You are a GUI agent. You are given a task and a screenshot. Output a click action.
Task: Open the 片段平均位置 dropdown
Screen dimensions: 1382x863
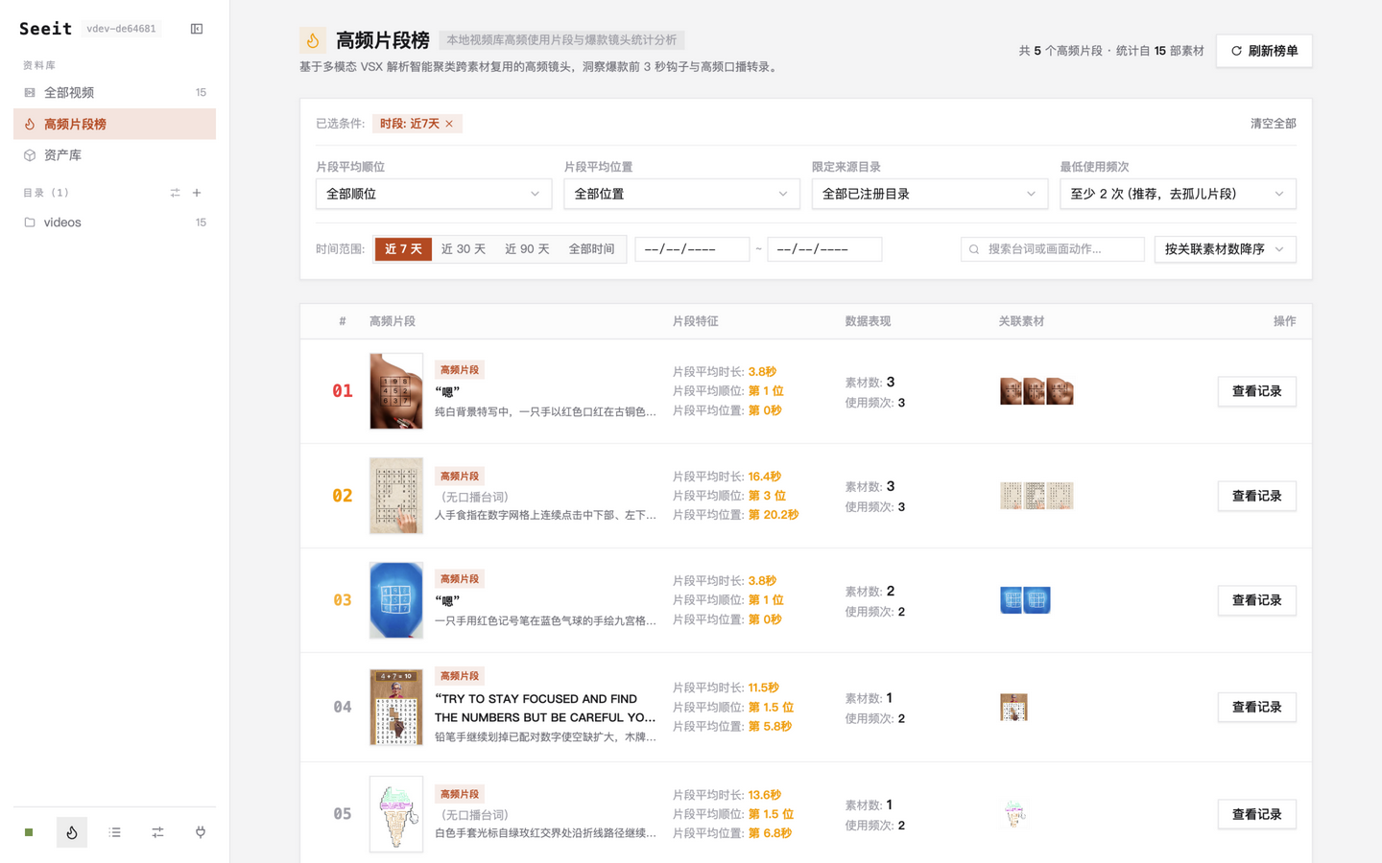tap(681, 194)
